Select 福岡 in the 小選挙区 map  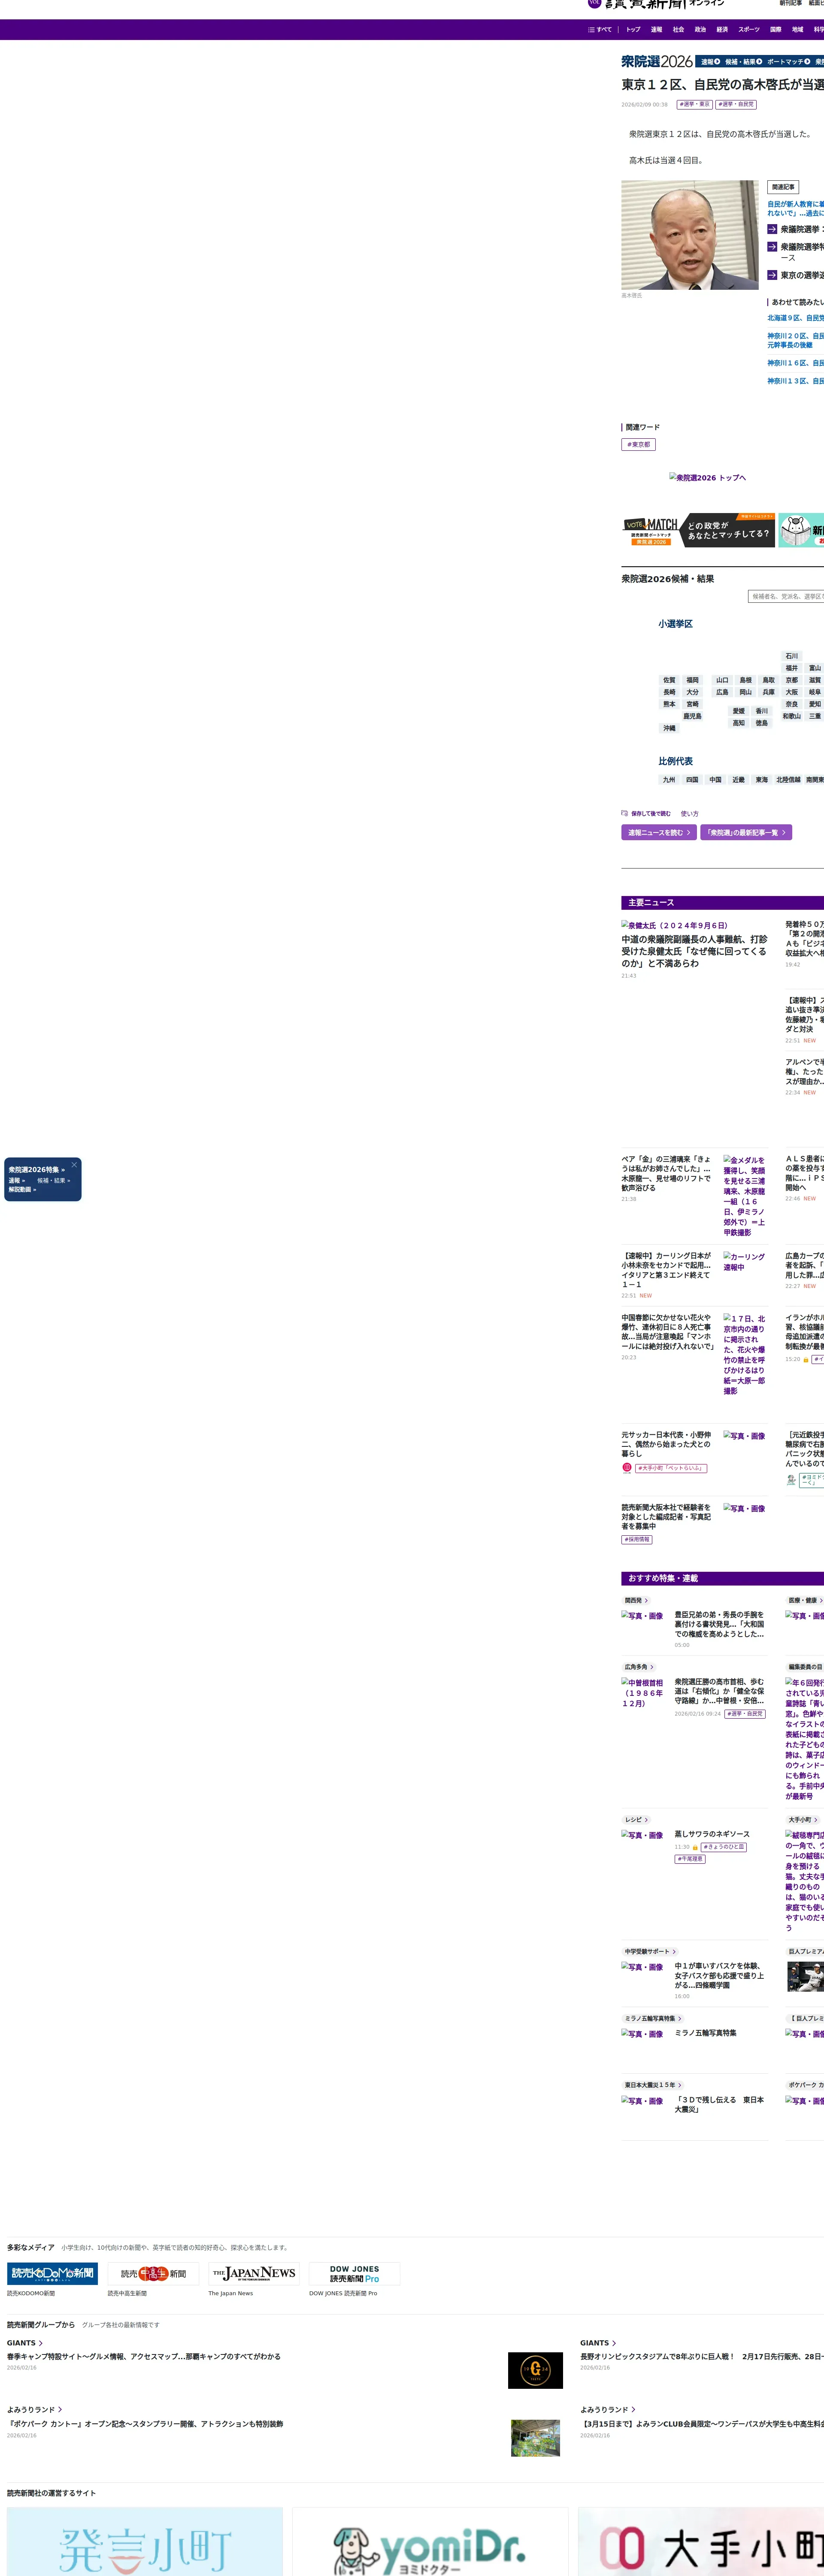pos(692,680)
